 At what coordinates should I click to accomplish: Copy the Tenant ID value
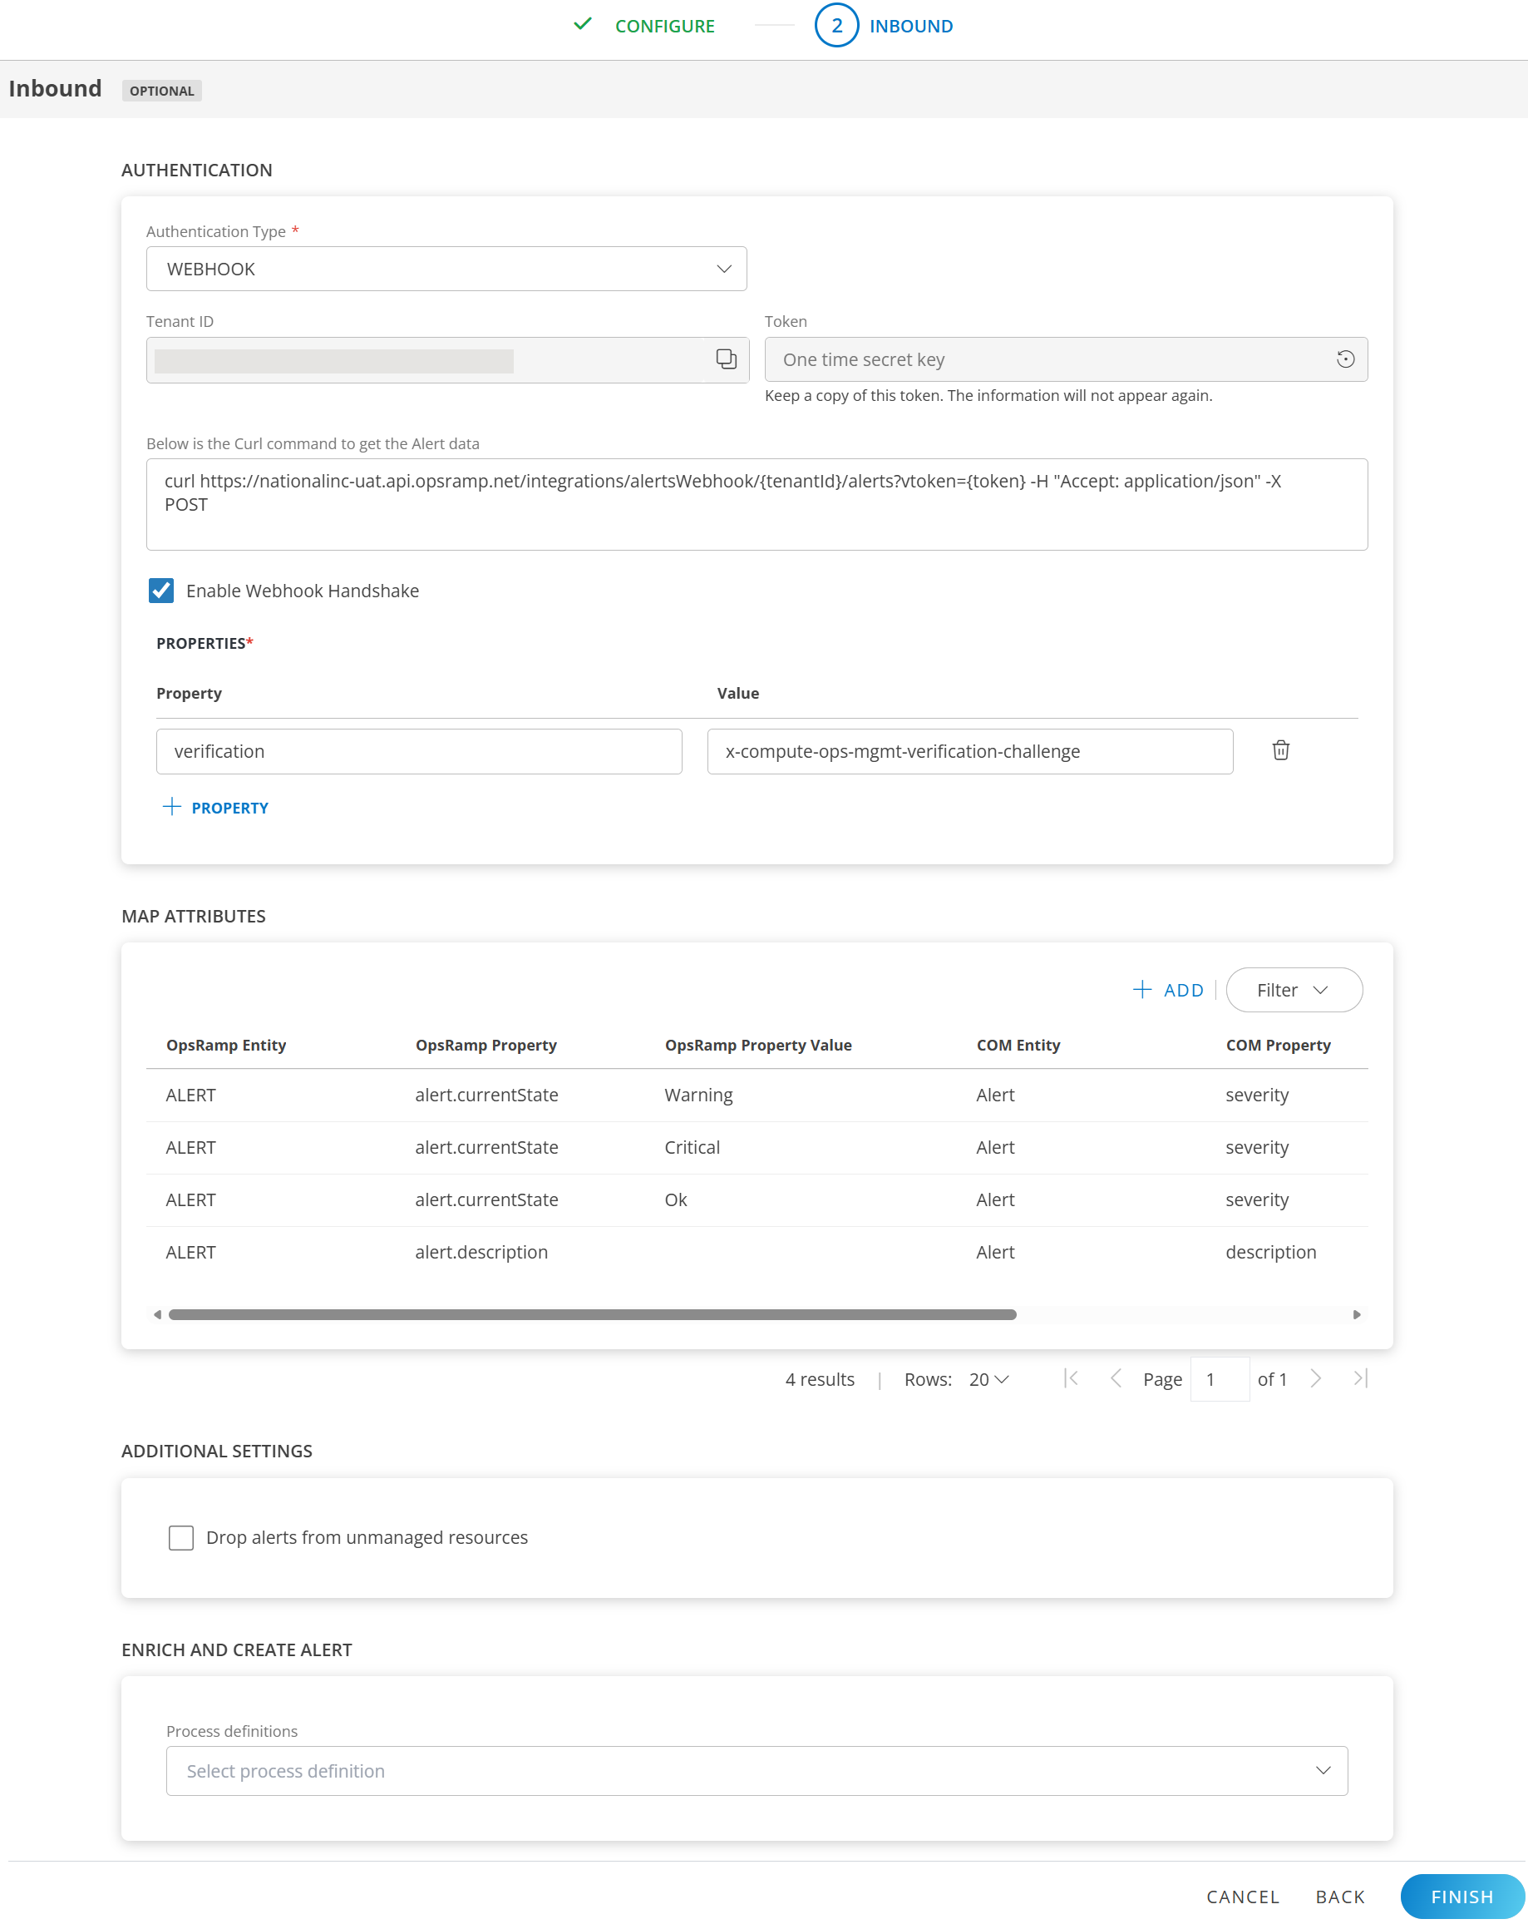pos(725,359)
